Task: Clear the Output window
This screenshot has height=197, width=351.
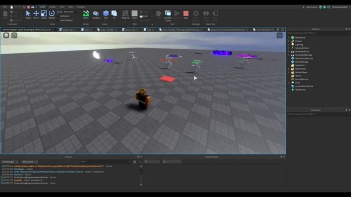Action: click(134, 162)
